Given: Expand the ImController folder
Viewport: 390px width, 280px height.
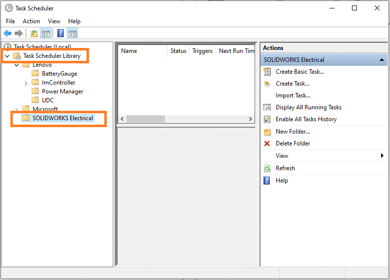Looking at the screenshot, I should [x=26, y=83].
